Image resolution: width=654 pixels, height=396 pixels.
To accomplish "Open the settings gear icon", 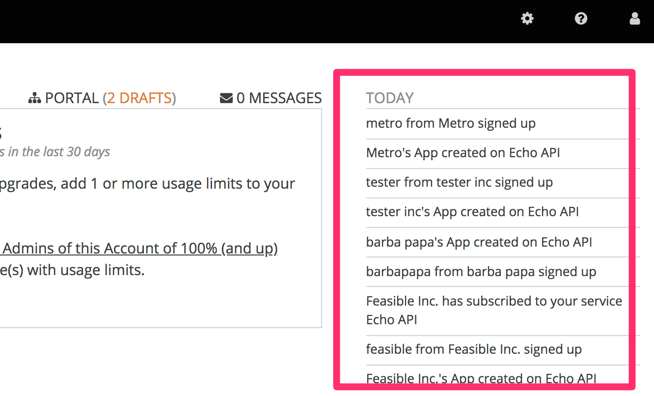I will tap(527, 19).
